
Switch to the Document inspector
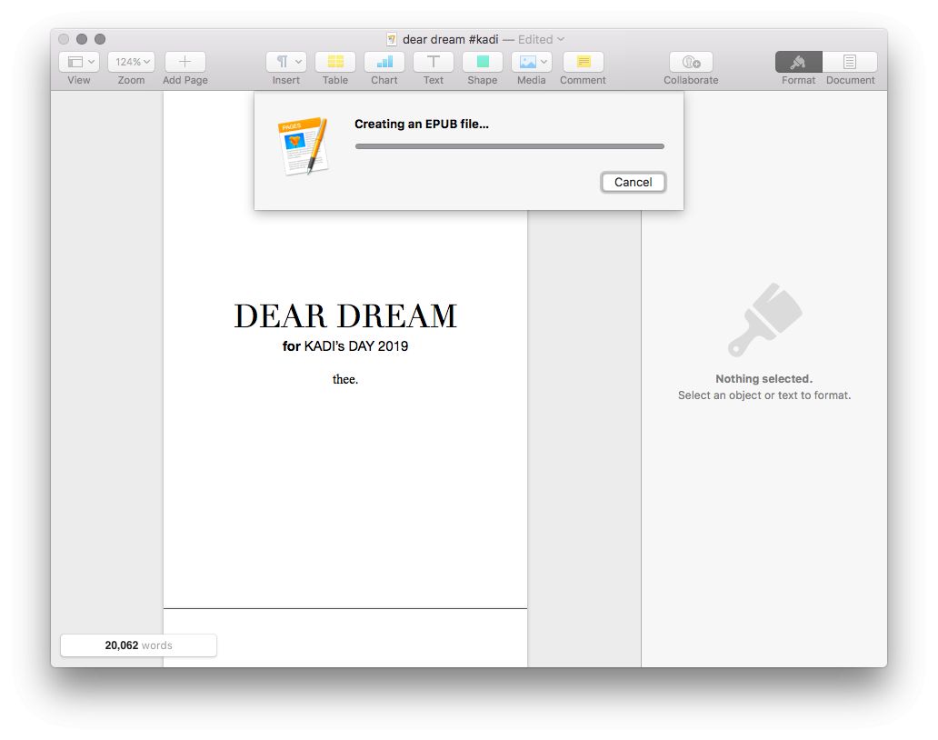coord(850,62)
